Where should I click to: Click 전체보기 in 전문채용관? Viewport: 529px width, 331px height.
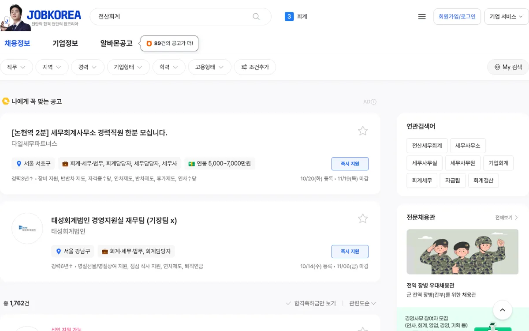507,218
